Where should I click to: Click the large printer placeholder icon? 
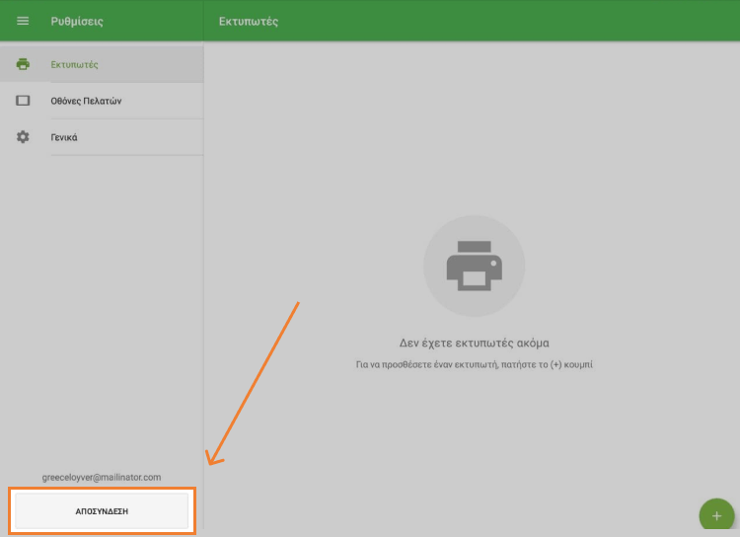point(475,267)
